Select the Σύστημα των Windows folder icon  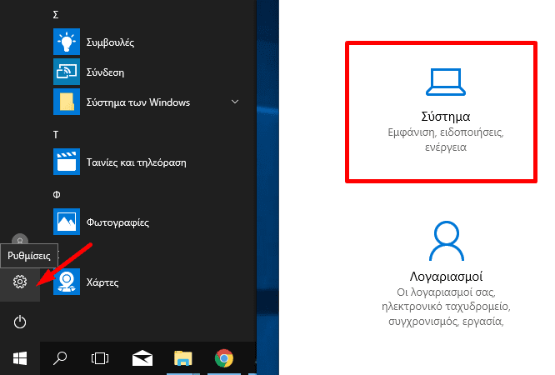[x=67, y=102]
